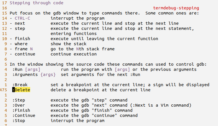This screenshot has height=126, width=218.
Task: Click the :Arguments command text
Action: [25, 75]
